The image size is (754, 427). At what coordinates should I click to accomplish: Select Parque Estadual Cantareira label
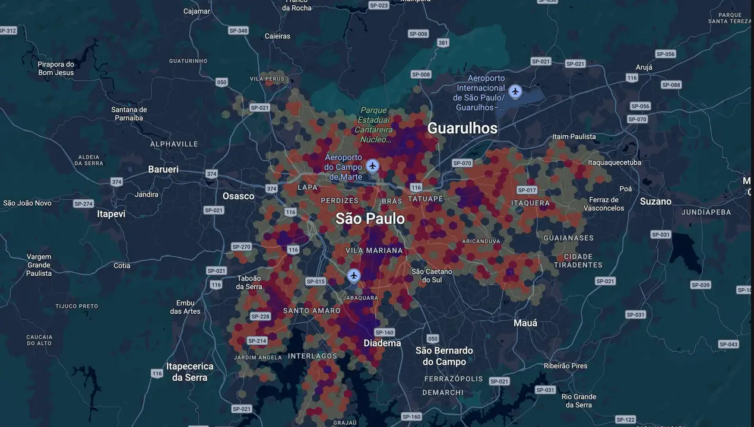click(373, 125)
